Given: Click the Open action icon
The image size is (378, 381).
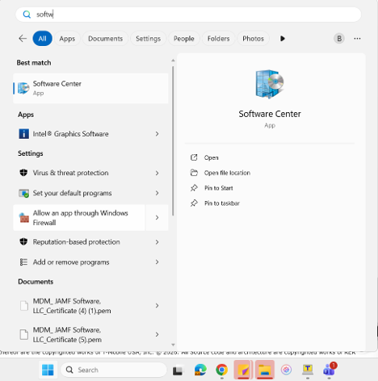Looking at the screenshot, I should [194, 157].
